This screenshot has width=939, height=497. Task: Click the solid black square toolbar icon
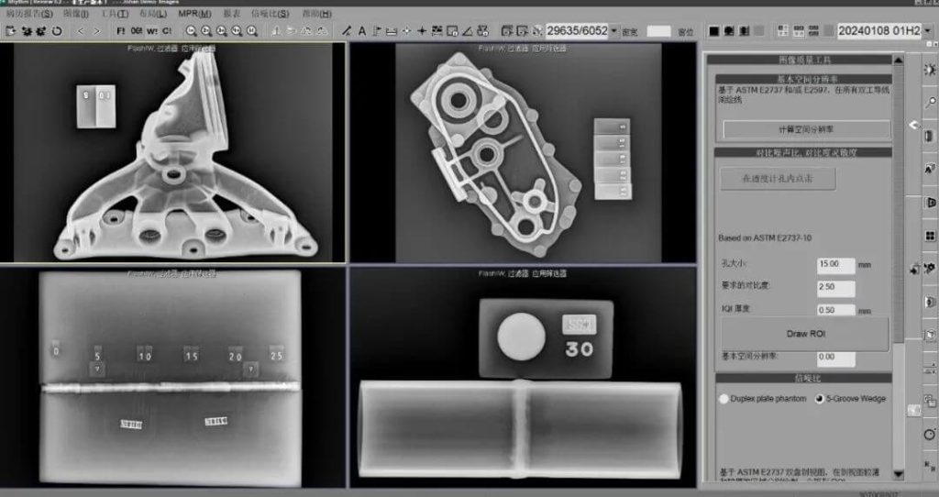click(x=713, y=31)
